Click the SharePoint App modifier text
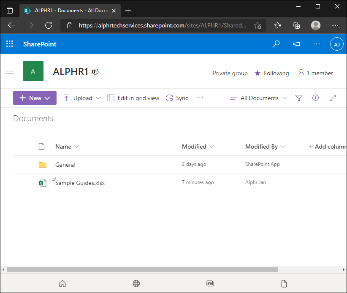Screen dimensions: 347x293 coord(263,164)
